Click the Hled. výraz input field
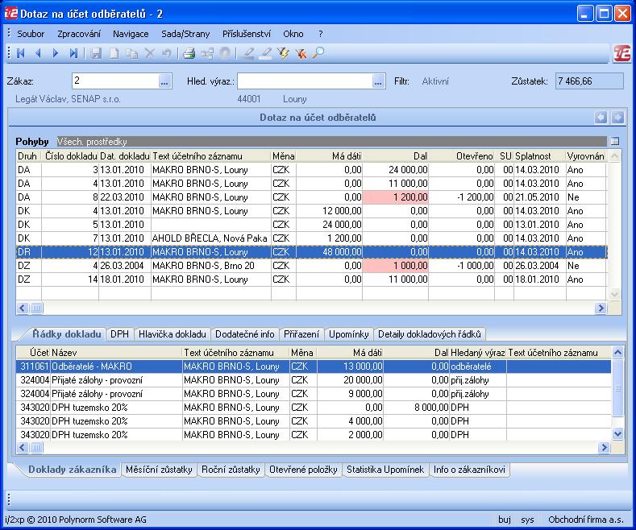This screenshot has height=530, width=636. point(305,81)
